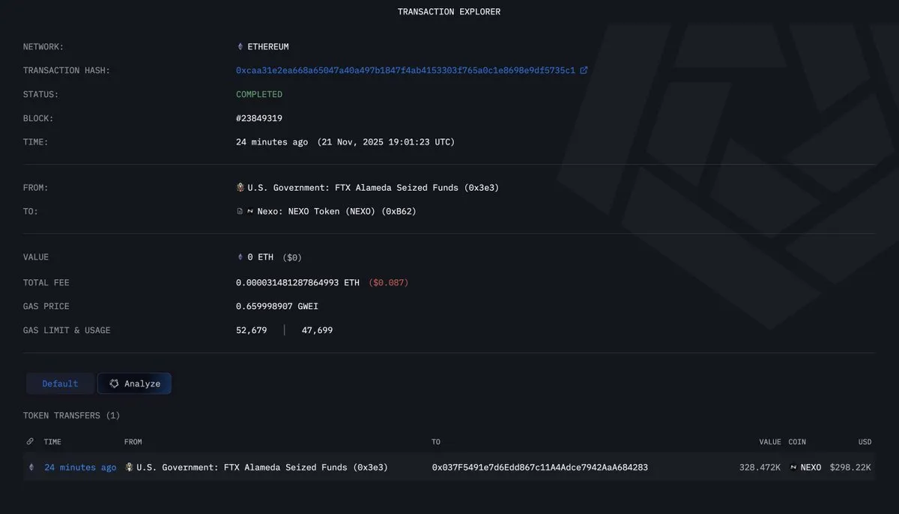Click the TIME column header in token transfers
899x514 pixels.
[x=52, y=442]
